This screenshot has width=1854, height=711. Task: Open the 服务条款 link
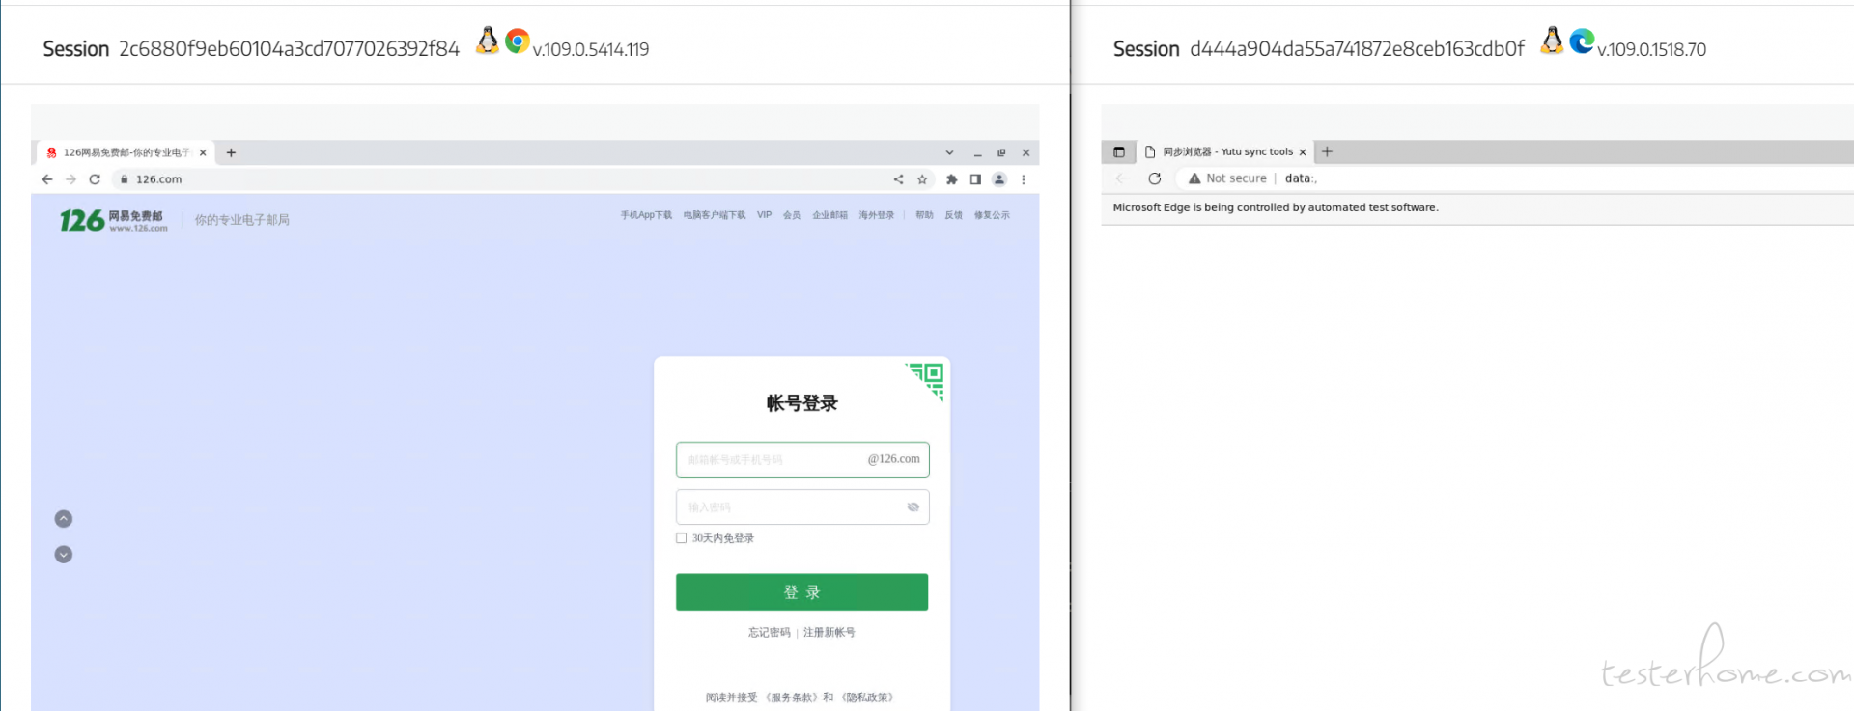click(x=792, y=697)
